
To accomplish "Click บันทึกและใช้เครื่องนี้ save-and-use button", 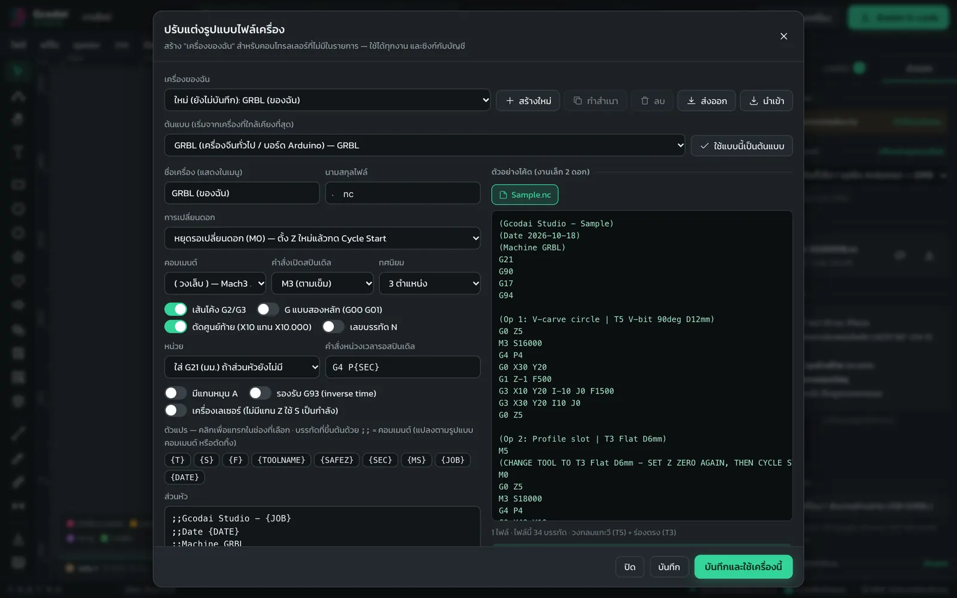I will click(743, 567).
